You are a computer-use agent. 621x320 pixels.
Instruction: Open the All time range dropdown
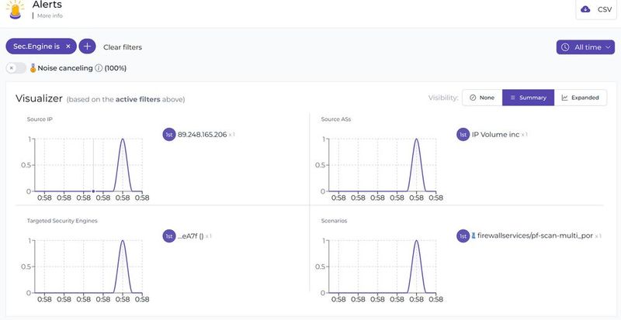(585, 47)
